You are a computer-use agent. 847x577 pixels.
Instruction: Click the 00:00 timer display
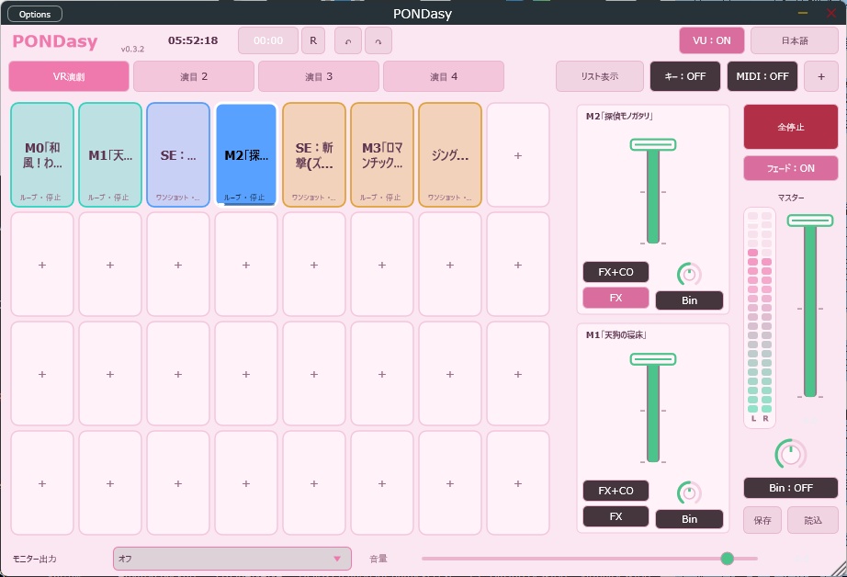point(268,41)
